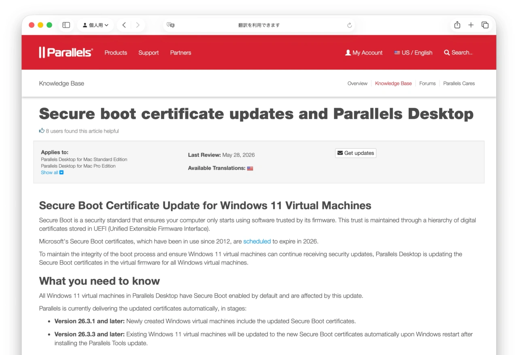Open the Products menu
518x355 pixels.
tap(116, 53)
